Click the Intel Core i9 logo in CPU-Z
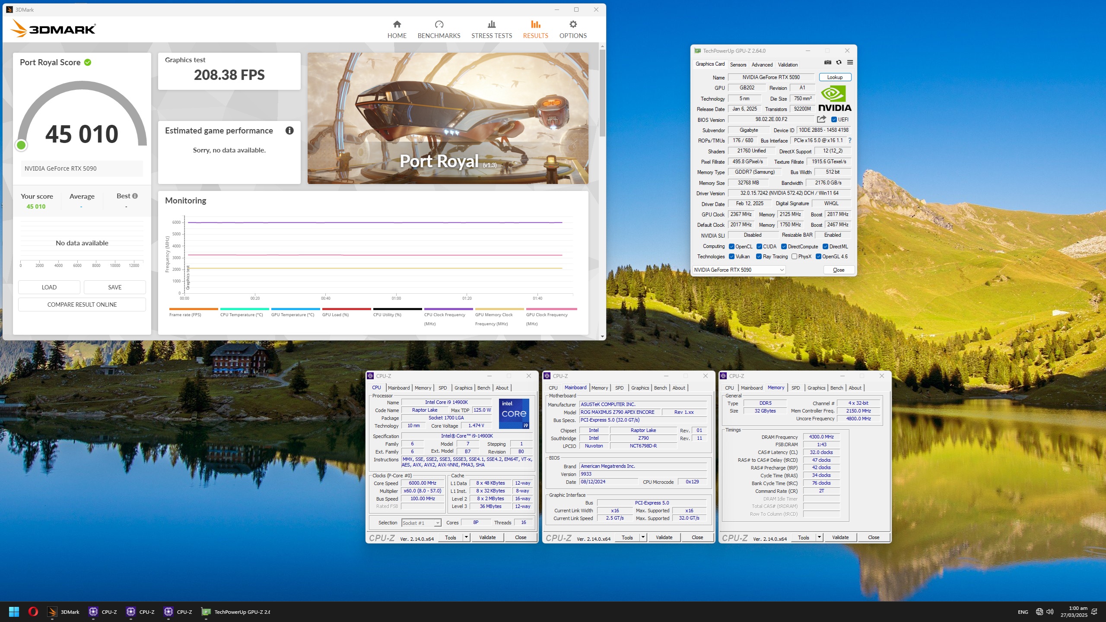 (x=514, y=413)
